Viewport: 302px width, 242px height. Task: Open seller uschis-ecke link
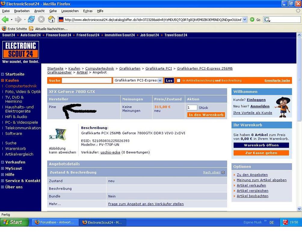click(110, 152)
